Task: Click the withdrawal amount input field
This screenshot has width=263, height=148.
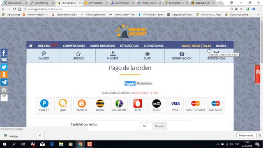Action: click(x=147, y=126)
